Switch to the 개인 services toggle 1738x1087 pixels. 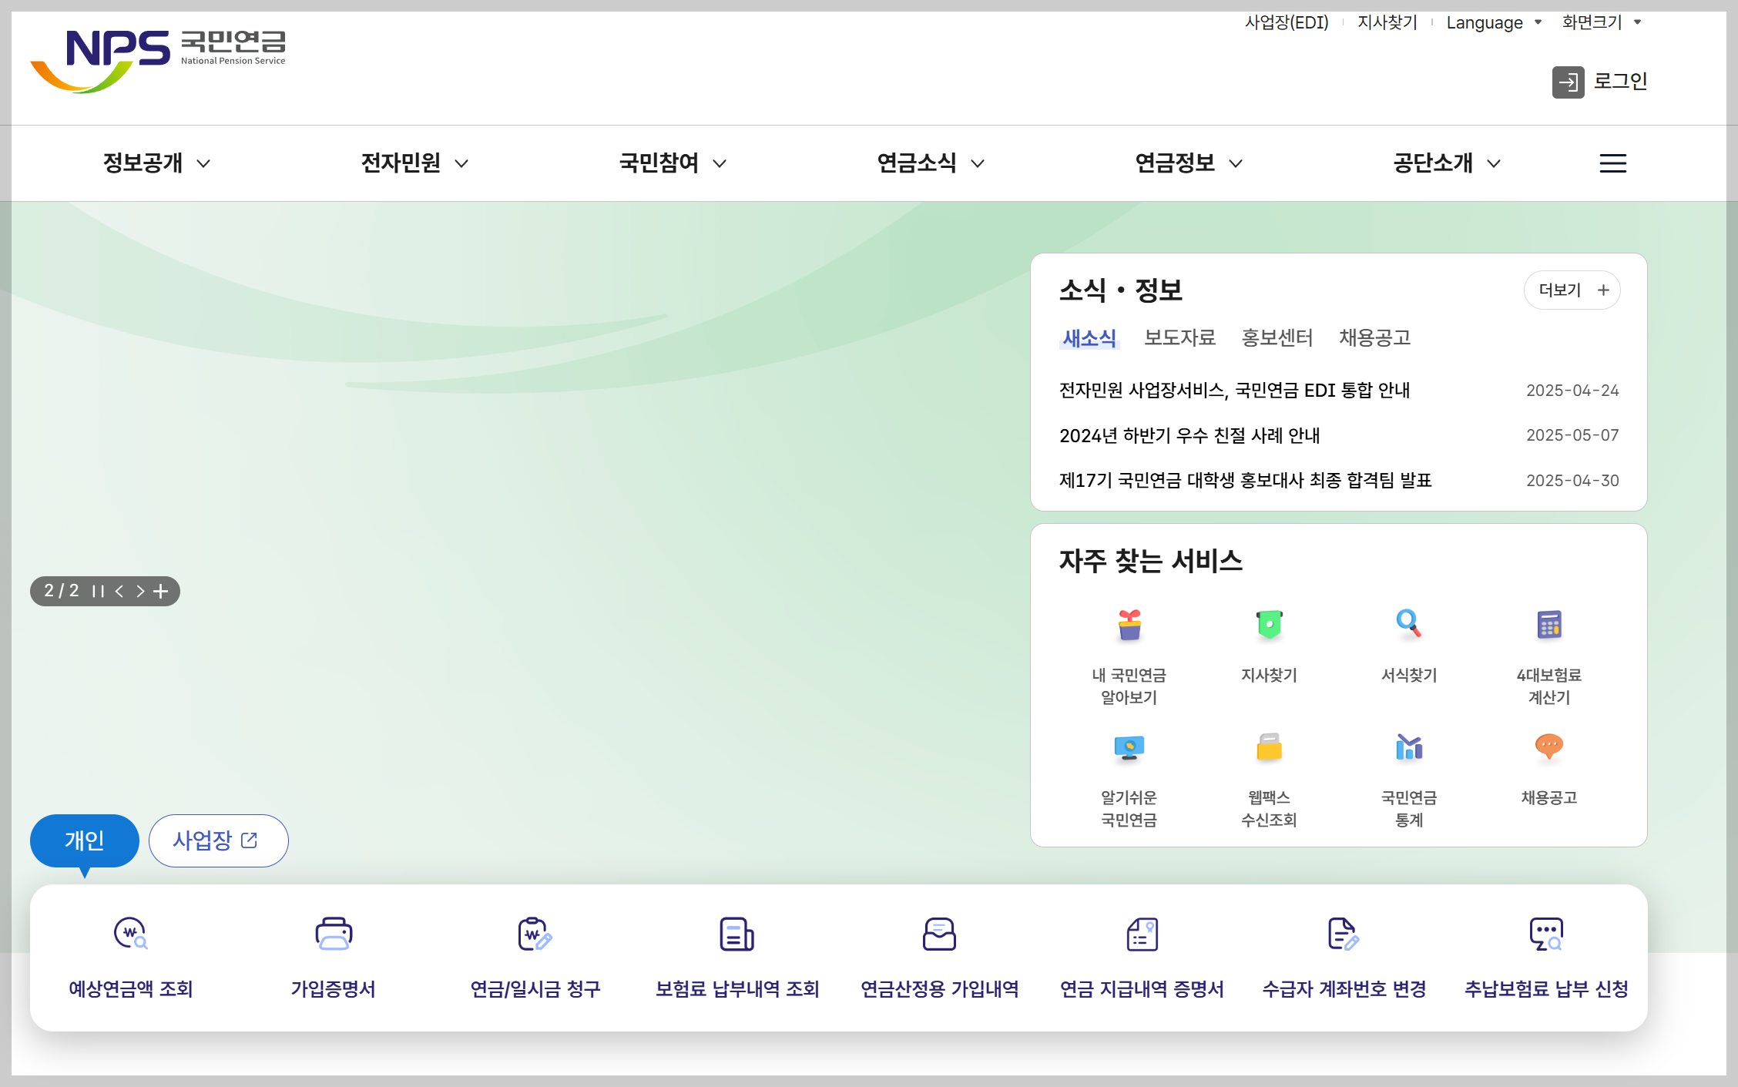[x=84, y=840]
